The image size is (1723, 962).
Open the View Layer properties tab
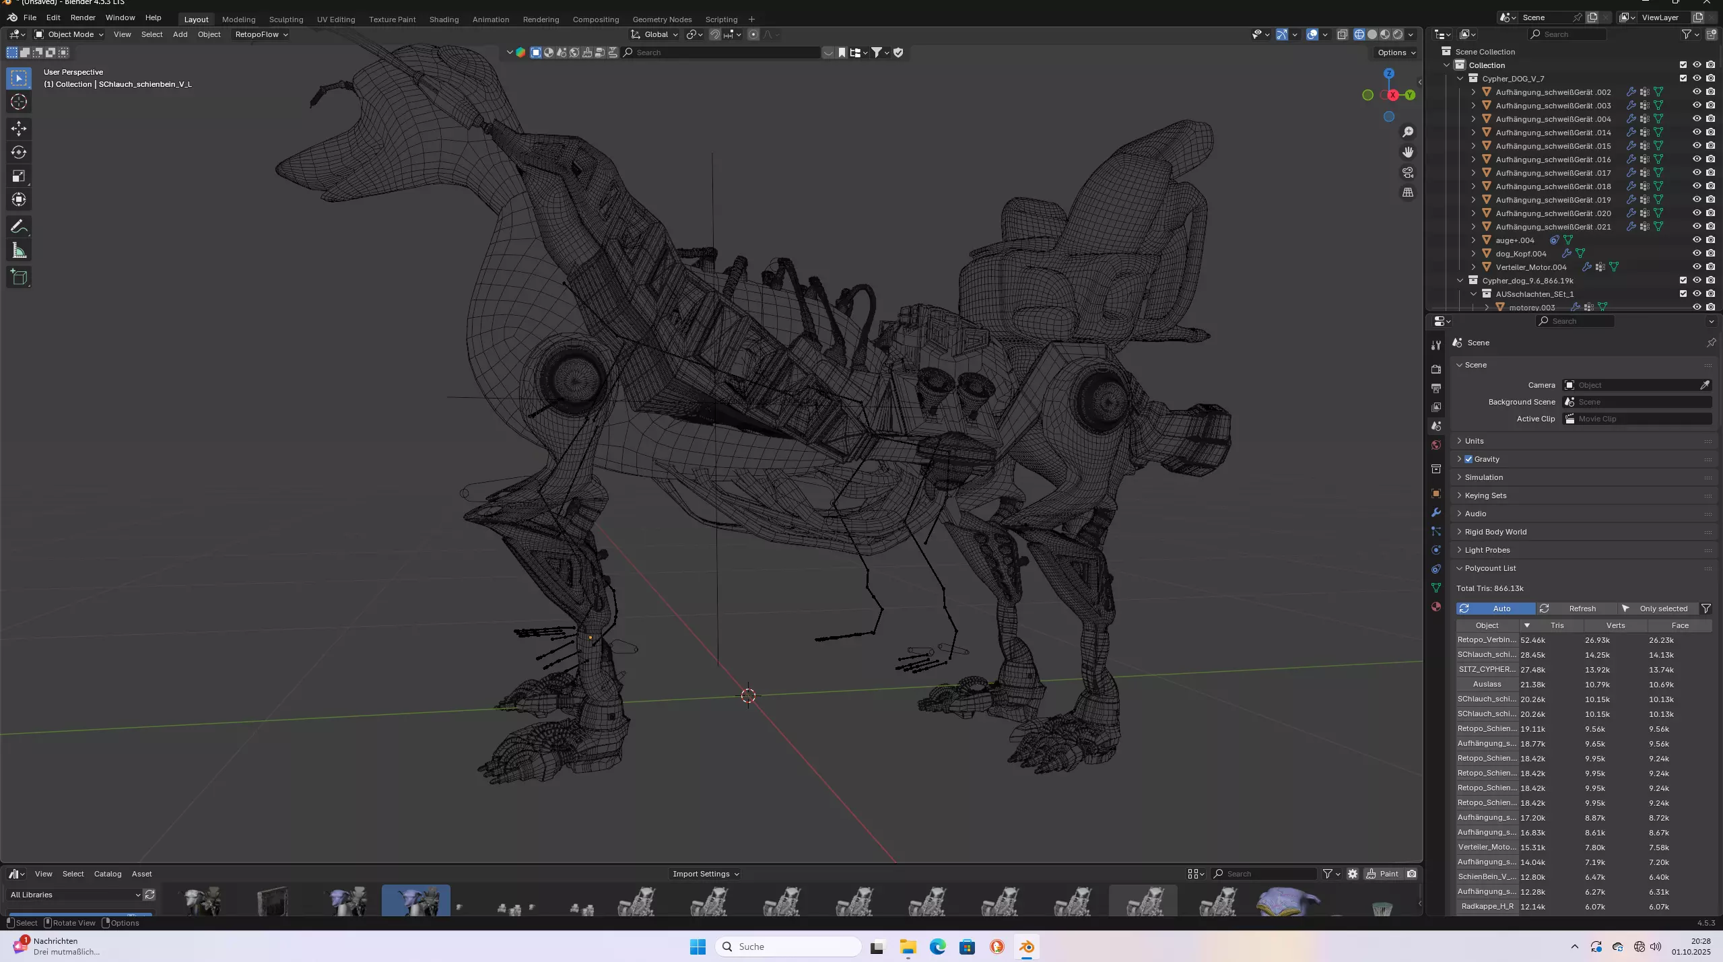click(1436, 407)
